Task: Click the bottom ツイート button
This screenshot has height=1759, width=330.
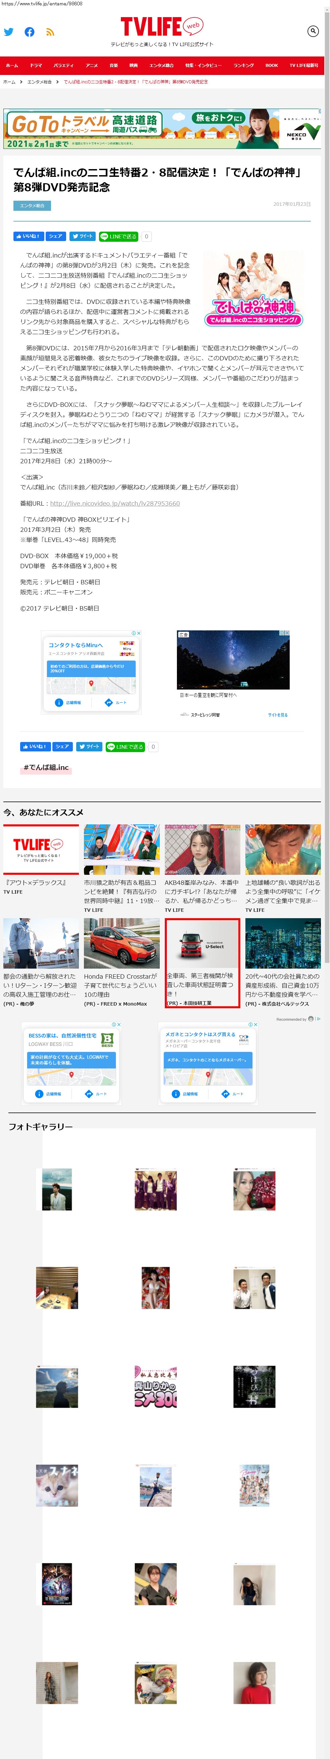Action: [89, 746]
